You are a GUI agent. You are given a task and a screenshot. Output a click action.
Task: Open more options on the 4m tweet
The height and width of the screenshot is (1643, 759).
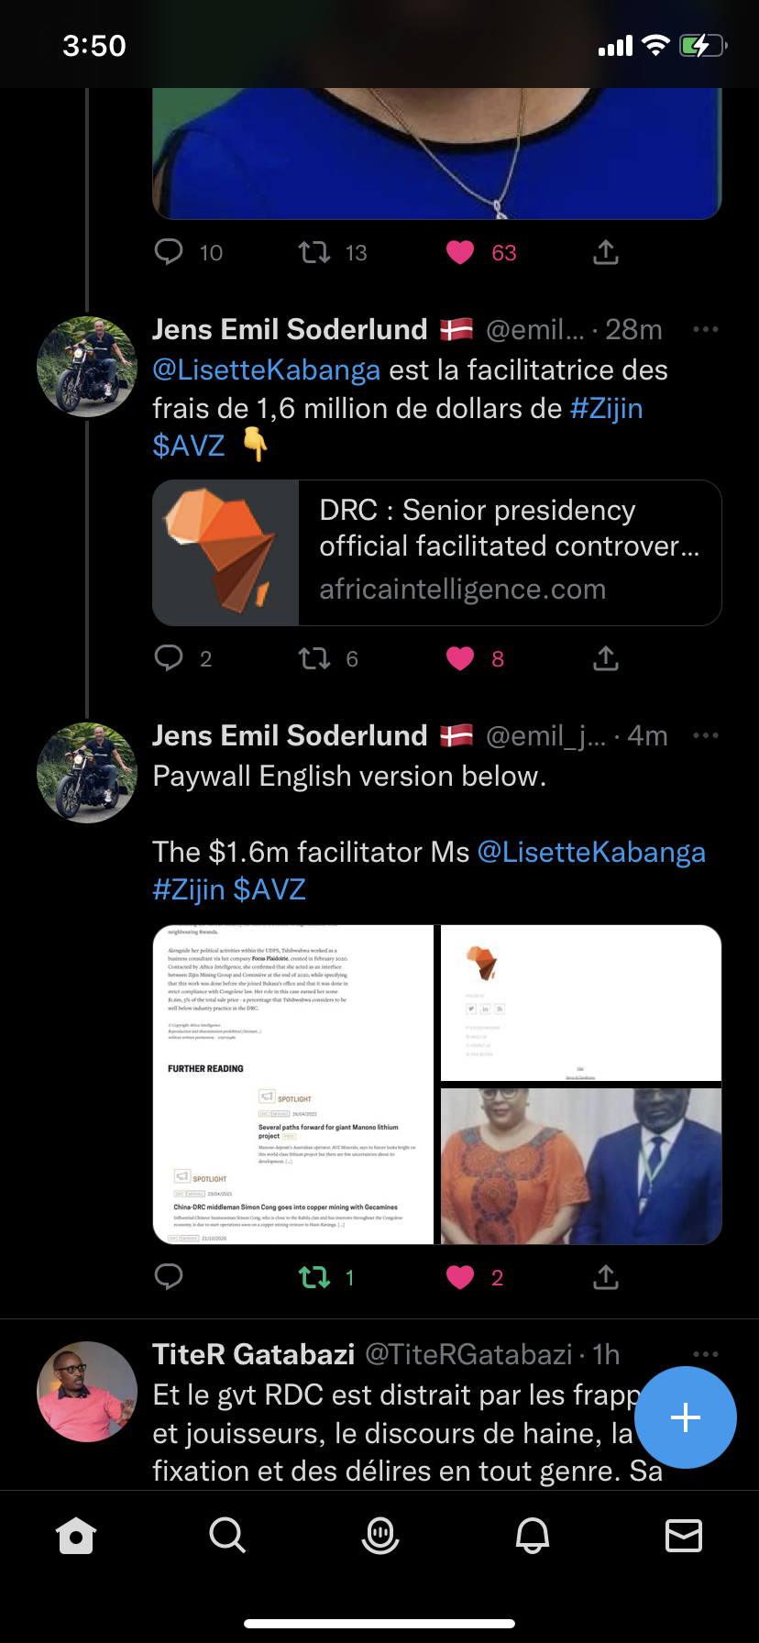tap(706, 735)
